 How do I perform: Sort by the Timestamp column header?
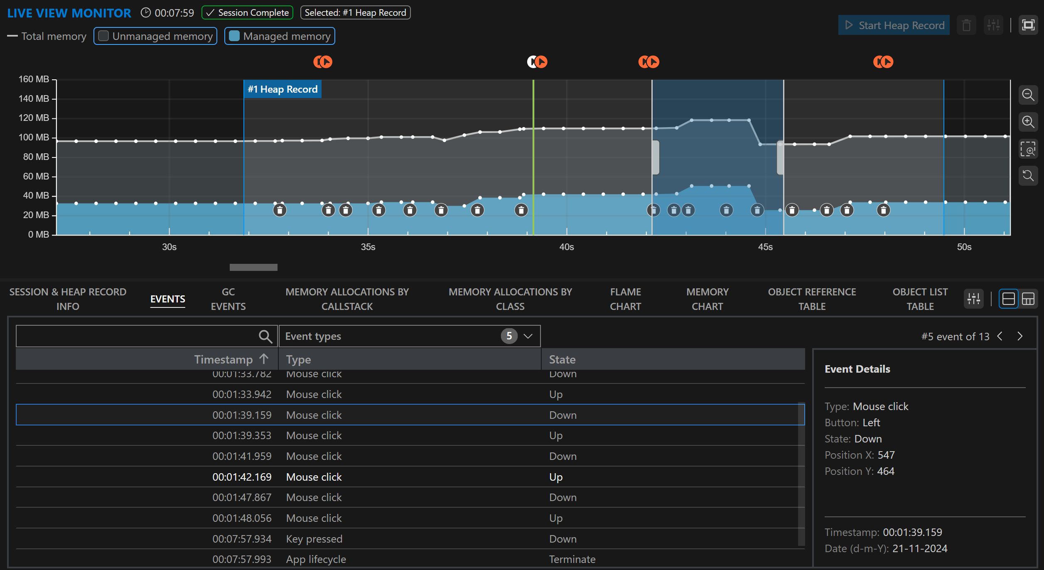pos(224,359)
